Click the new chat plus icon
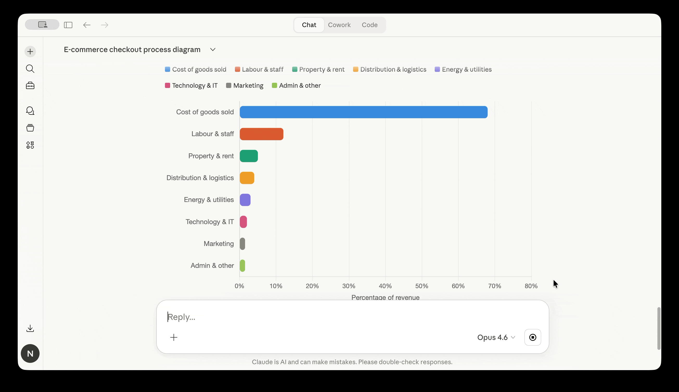The width and height of the screenshot is (679, 392). 30,52
